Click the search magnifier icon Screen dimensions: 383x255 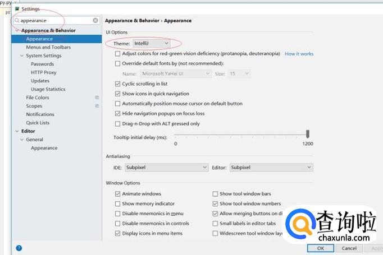click(x=17, y=20)
